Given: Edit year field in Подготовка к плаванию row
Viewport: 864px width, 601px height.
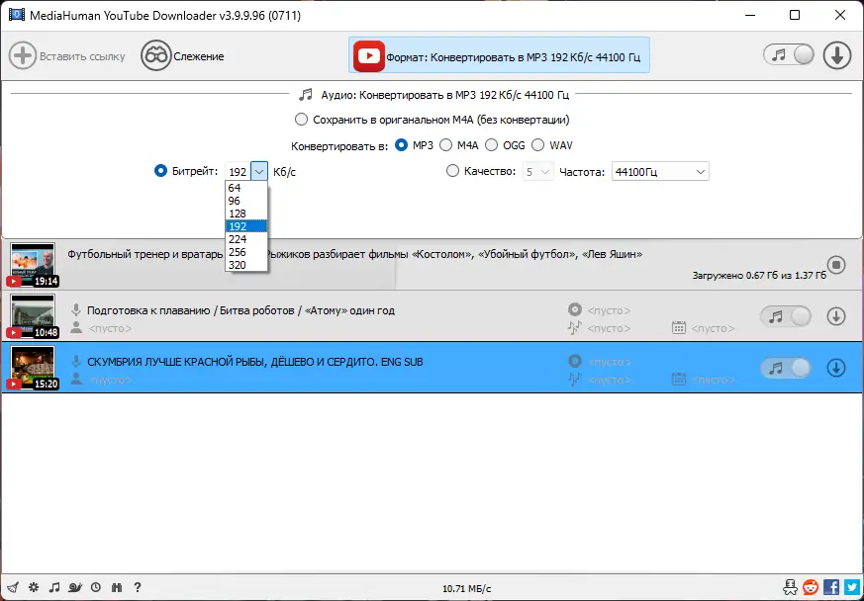Looking at the screenshot, I should (713, 328).
